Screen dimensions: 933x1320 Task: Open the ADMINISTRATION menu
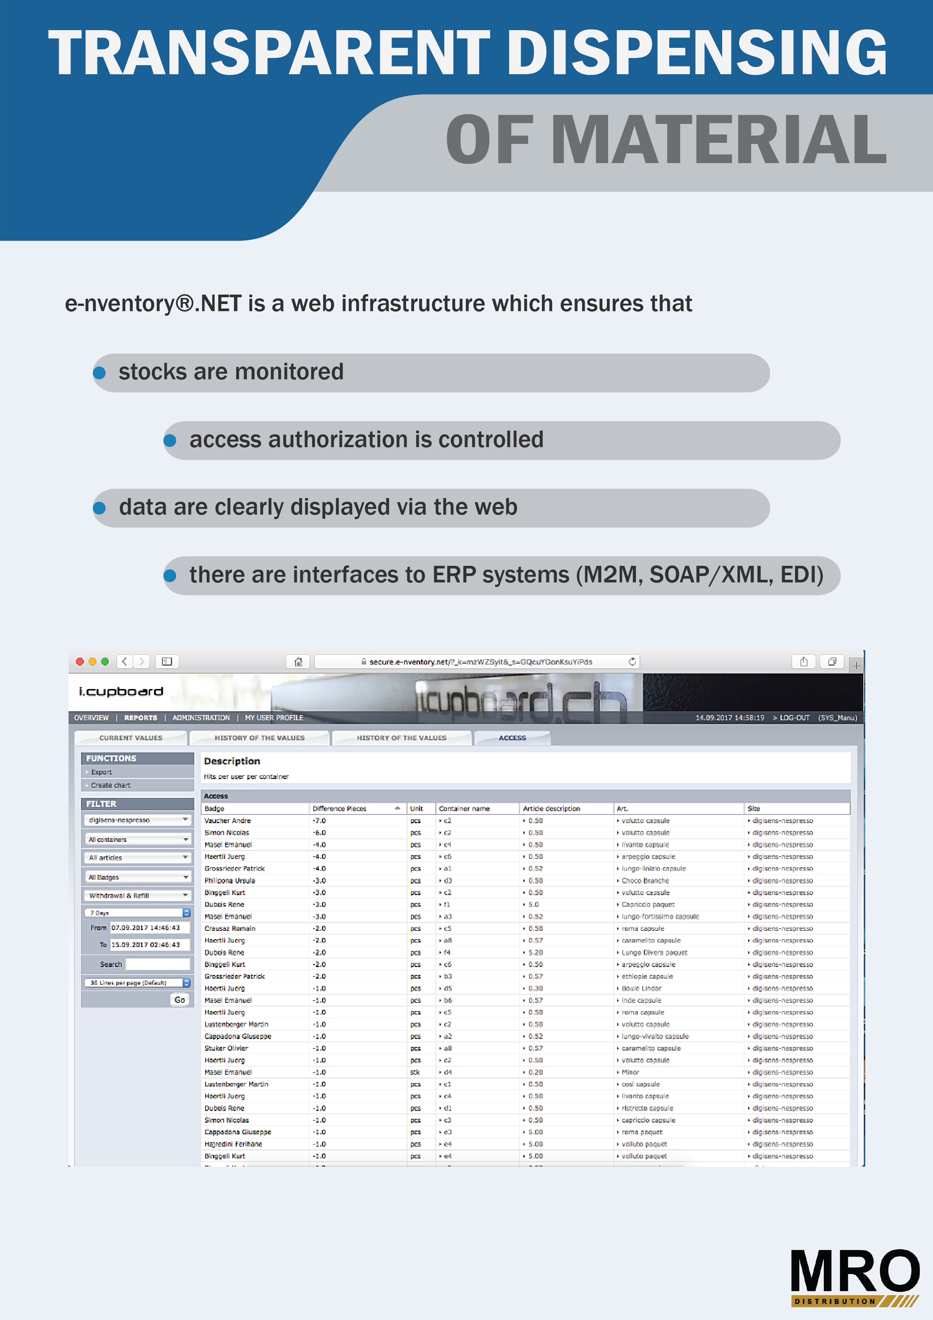pos(201,718)
